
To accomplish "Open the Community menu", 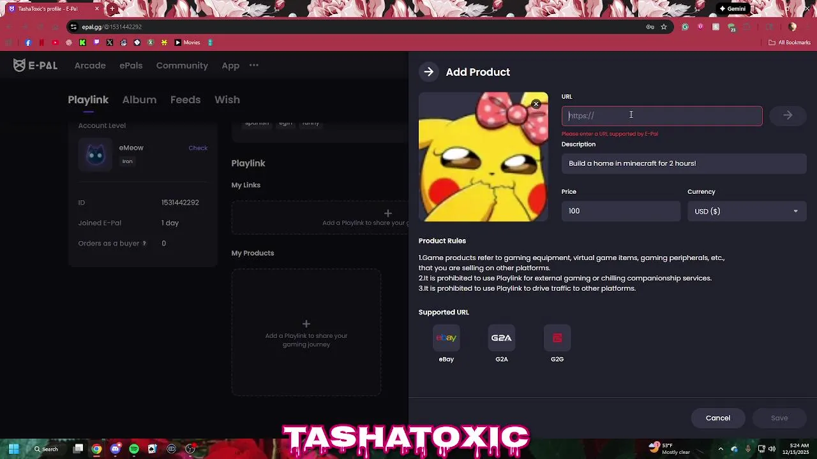I will coord(182,66).
